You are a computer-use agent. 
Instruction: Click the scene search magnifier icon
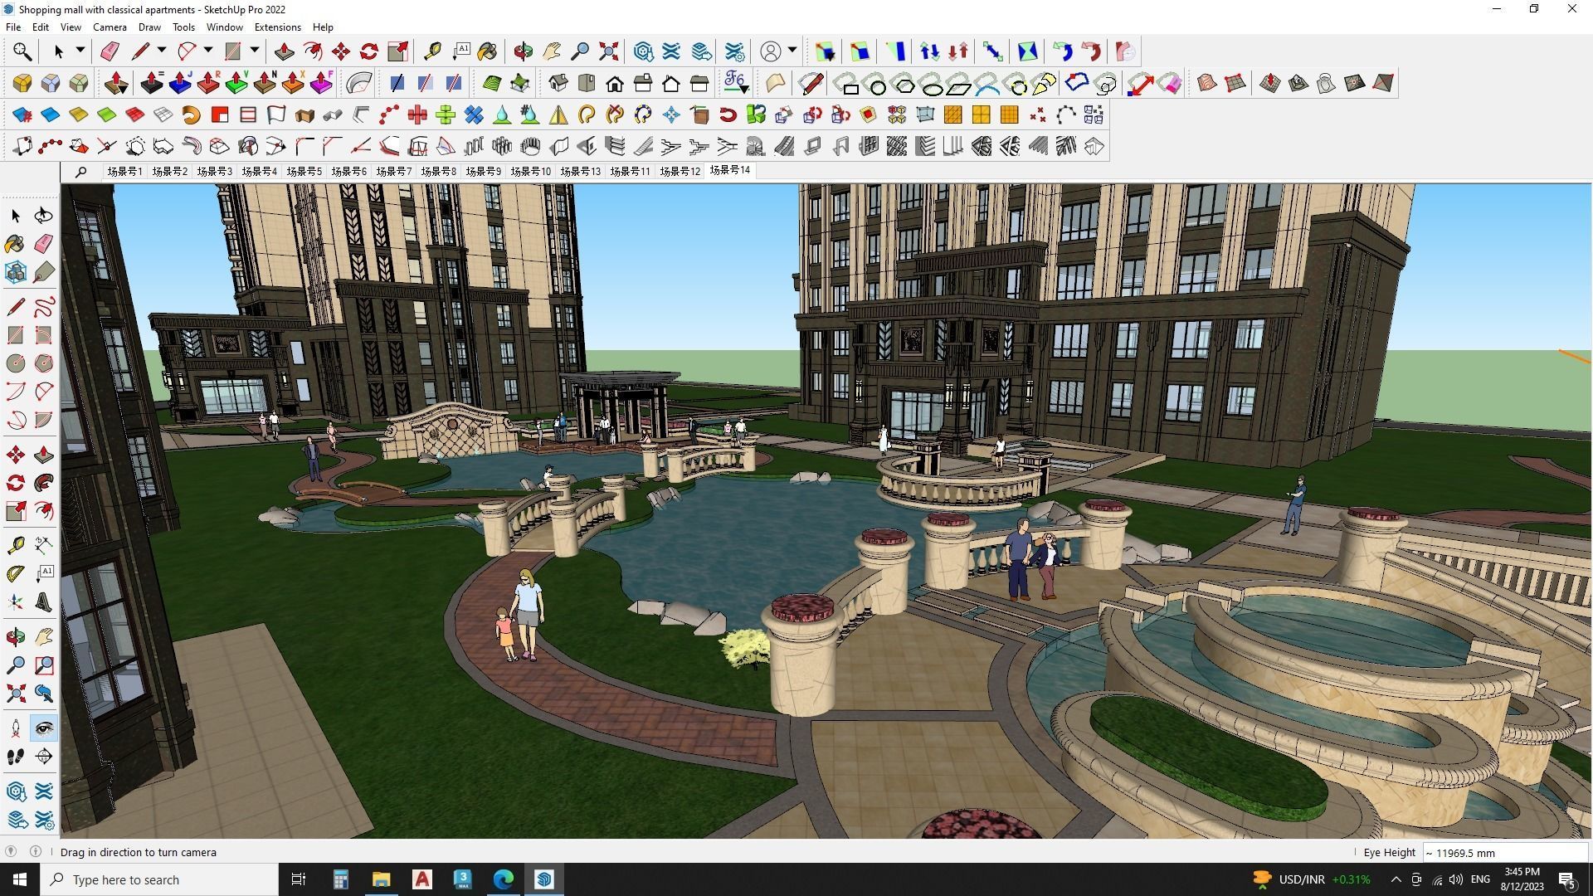(80, 173)
